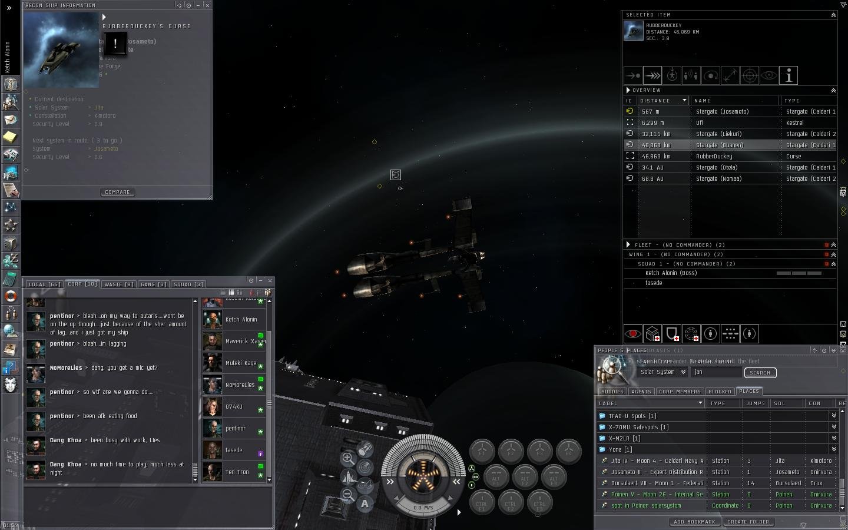Click the zoom in magnifier on HUD
The image size is (848, 530).
point(348,458)
